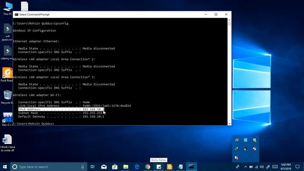Screen dimensions: 304x171
Task: Close the Command Prompt window
Action: pyautogui.click(x=226, y=15)
